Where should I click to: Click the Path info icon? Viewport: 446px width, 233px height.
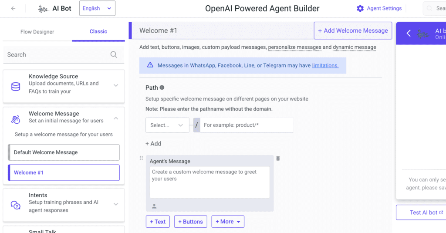pos(162,88)
